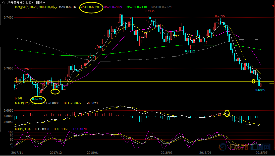Viewport: 275px width, 156px height.
Task: Click the 0.7400 price axis label
Action: point(9,18)
